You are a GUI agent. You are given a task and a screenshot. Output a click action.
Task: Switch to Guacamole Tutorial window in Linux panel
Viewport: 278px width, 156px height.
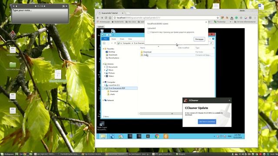(116, 154)
